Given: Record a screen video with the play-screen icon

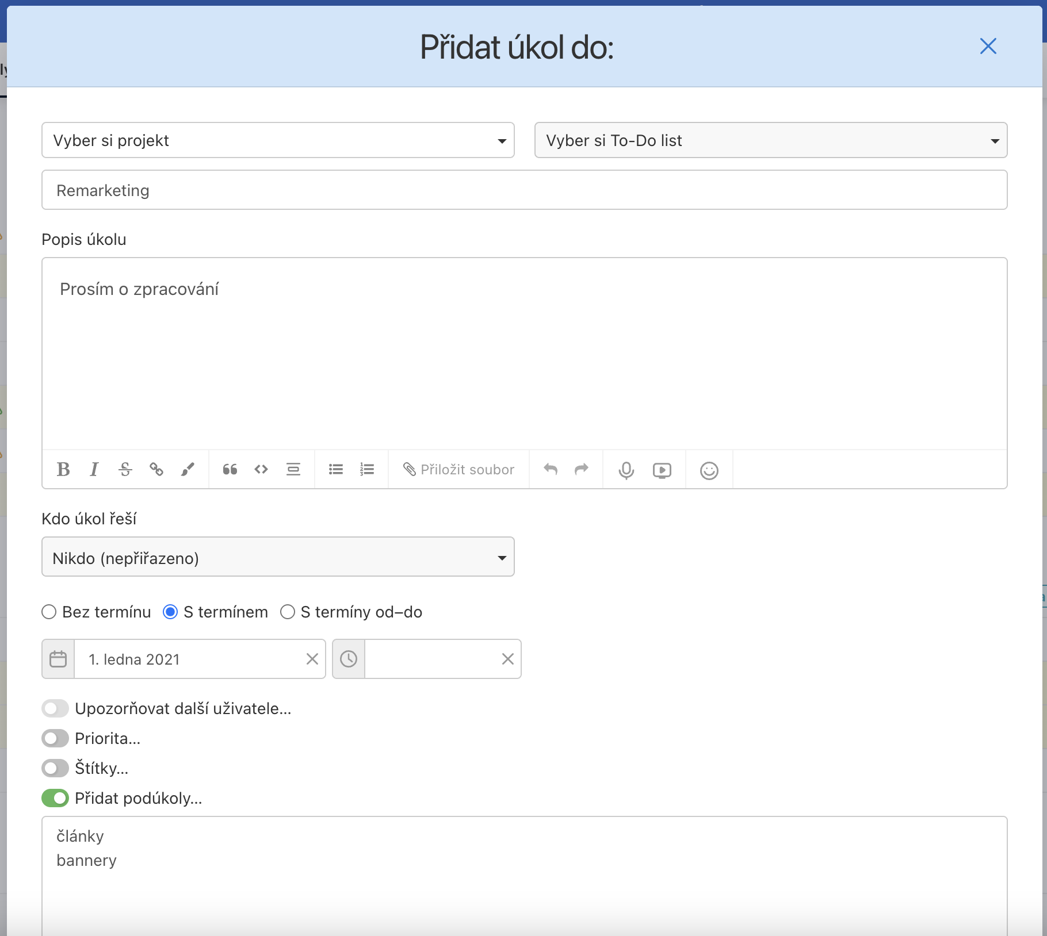Looking at the screenshot, I should coord(662,471).
